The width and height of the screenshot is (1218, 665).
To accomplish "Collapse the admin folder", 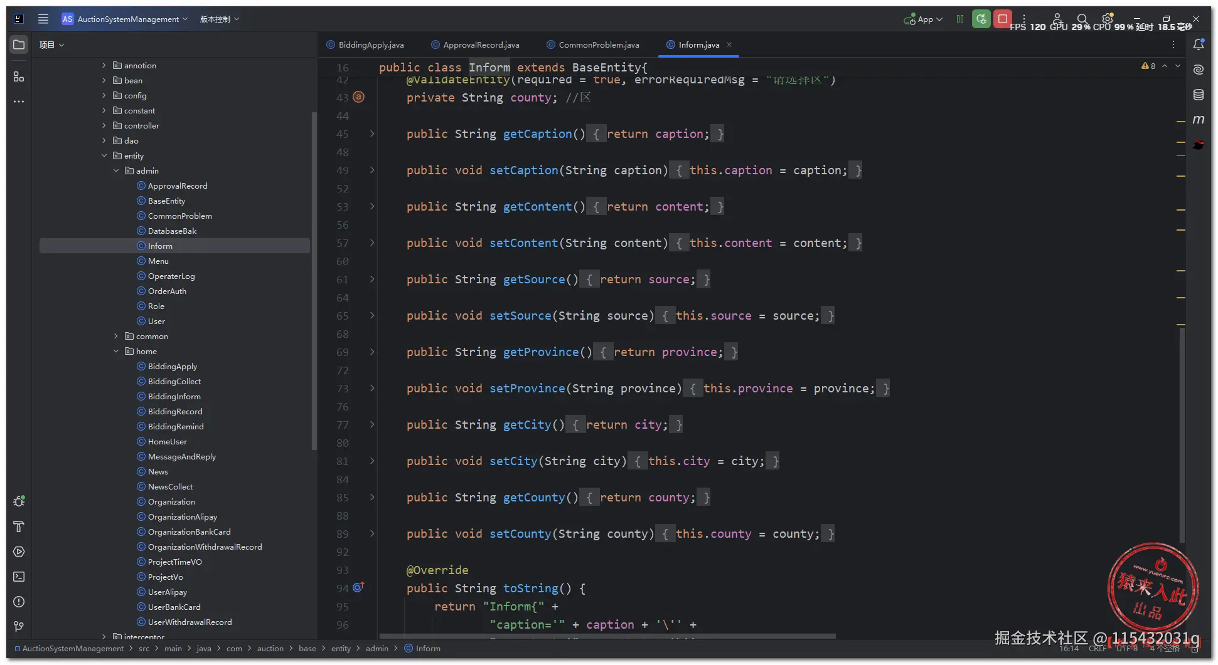I will point(116,170).
